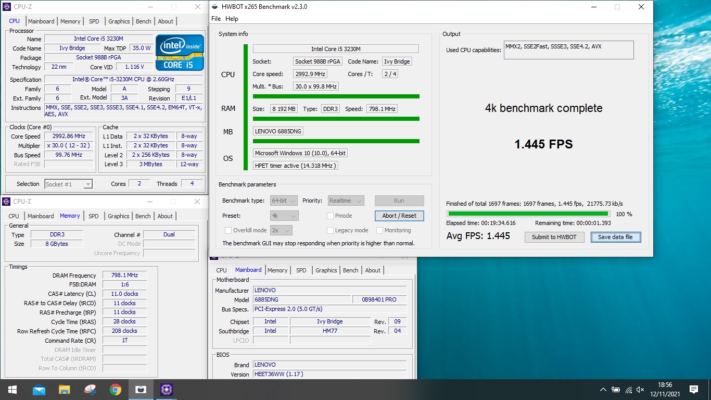Open the Mail app from the taskbar
The width and height of the screenshot is (711, 400).
click(x=39, y=390)
